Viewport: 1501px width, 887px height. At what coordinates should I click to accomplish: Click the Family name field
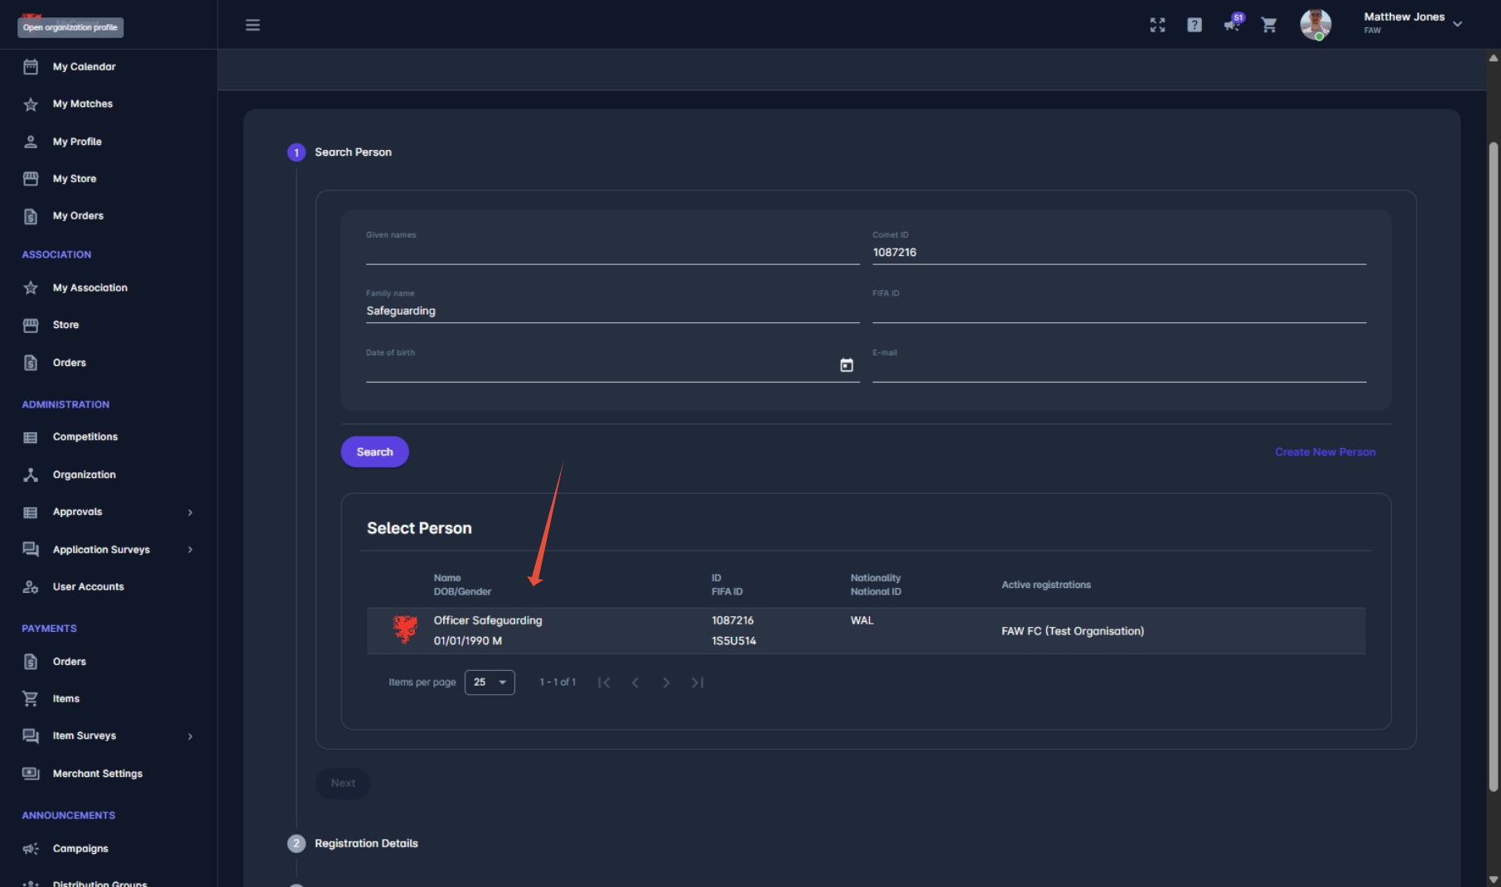point(613,306)
